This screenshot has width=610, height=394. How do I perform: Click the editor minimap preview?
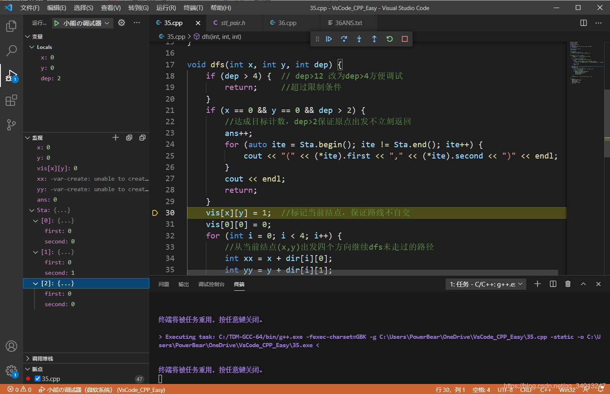click(x=586, y=63)
